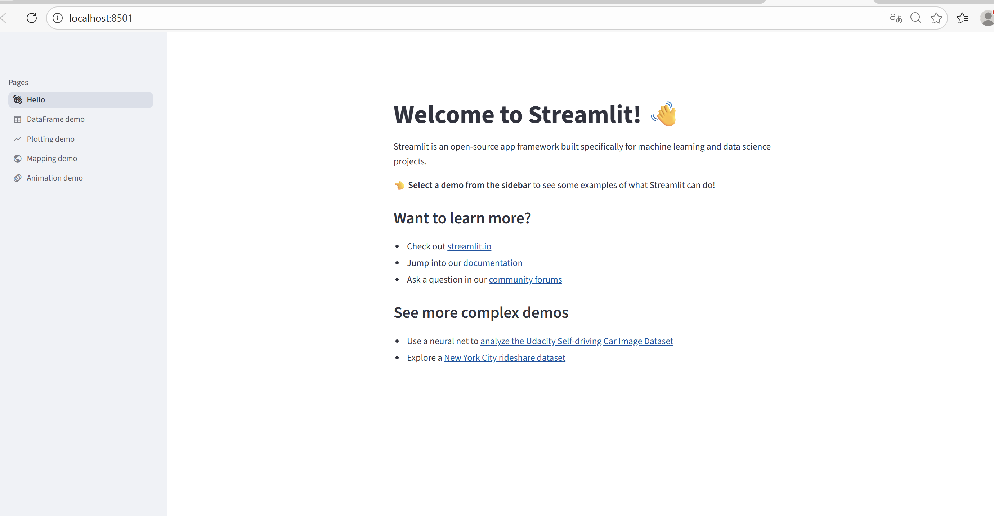The image size is (994, 516).
Task: View site information via the info icon
Action: (x=58, y=18)
